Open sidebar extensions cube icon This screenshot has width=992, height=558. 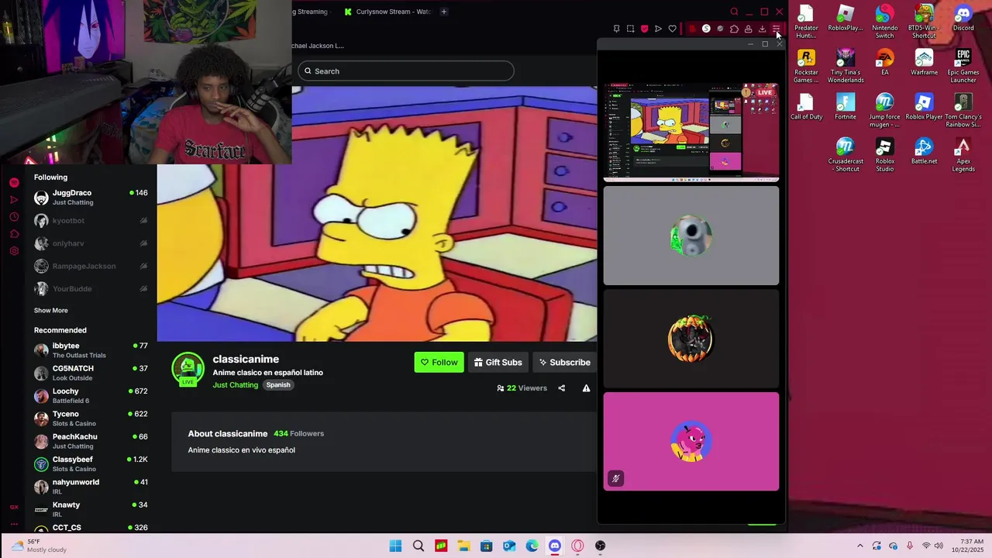(14, 234)
